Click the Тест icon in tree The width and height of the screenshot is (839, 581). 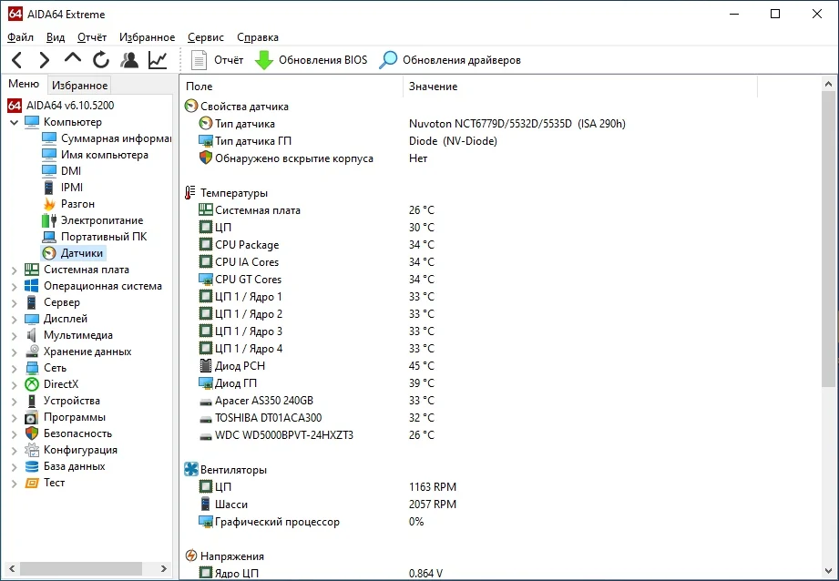tap(32, 483)
